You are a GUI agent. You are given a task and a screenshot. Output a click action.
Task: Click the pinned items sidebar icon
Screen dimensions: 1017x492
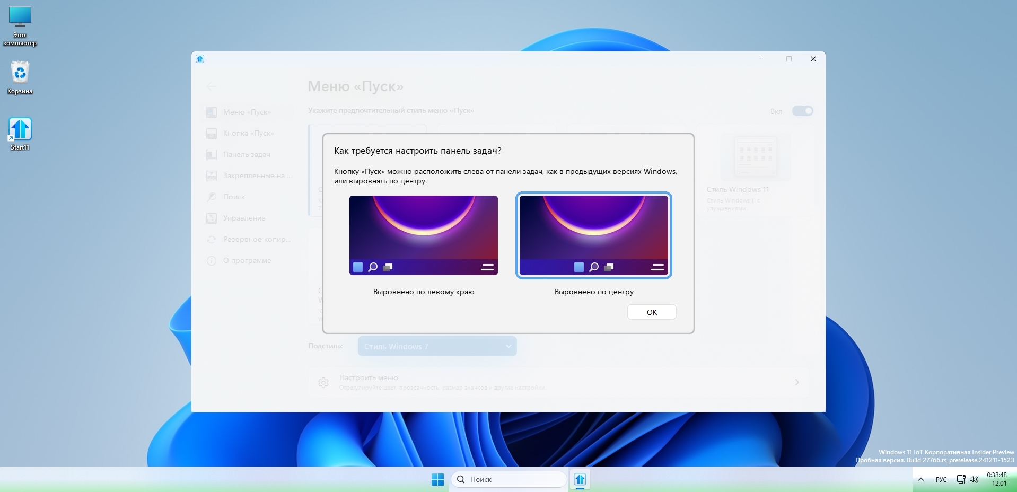(212, 175)
